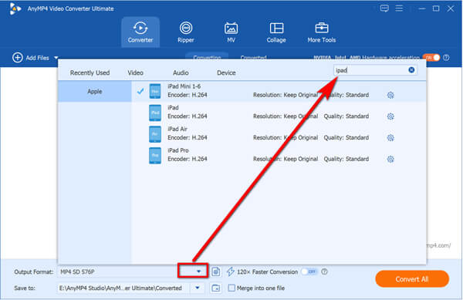463x300 pixels.
Task: Open the hamburger menu in title bar
Action: click(399, 8)
